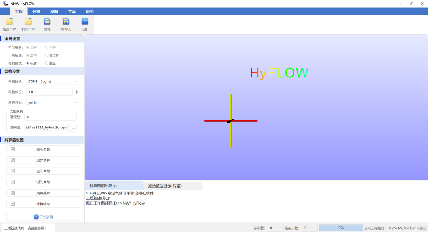This screenshot has width=428, height=232.
Task: Click the axis cross in viewport
Action: (231, 121)
